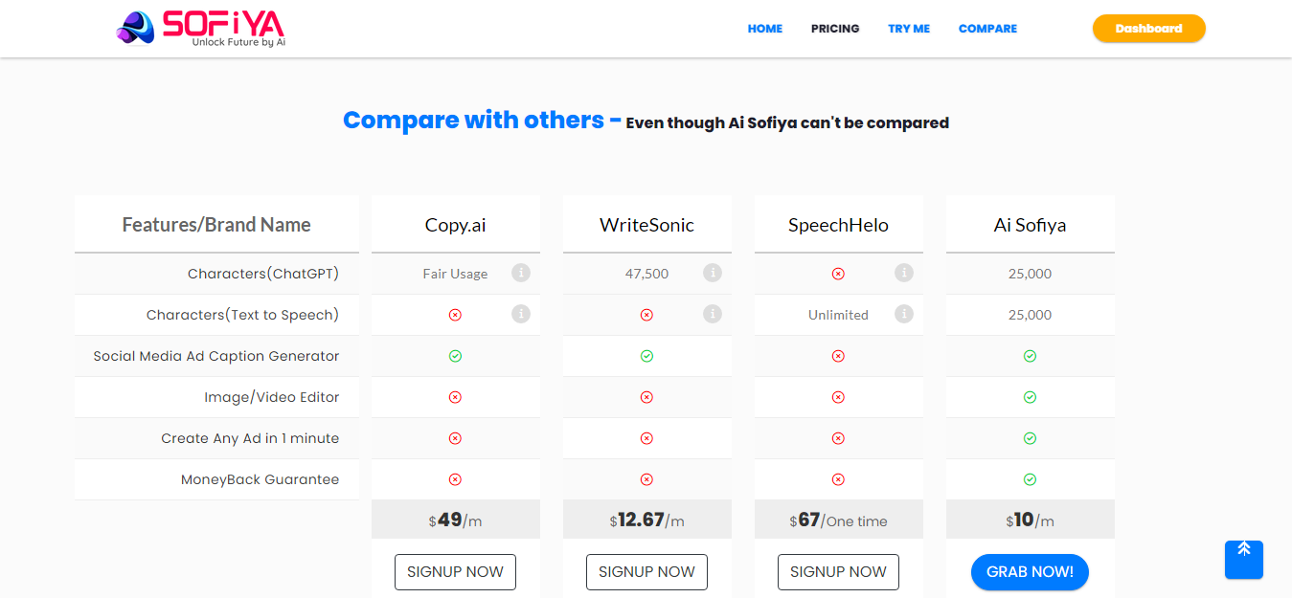Image resolution: width=1292 pixels, height=598 pixels.
Task: Click SIGNUP NOW under Copy.ai
Action: pos(455,572)
